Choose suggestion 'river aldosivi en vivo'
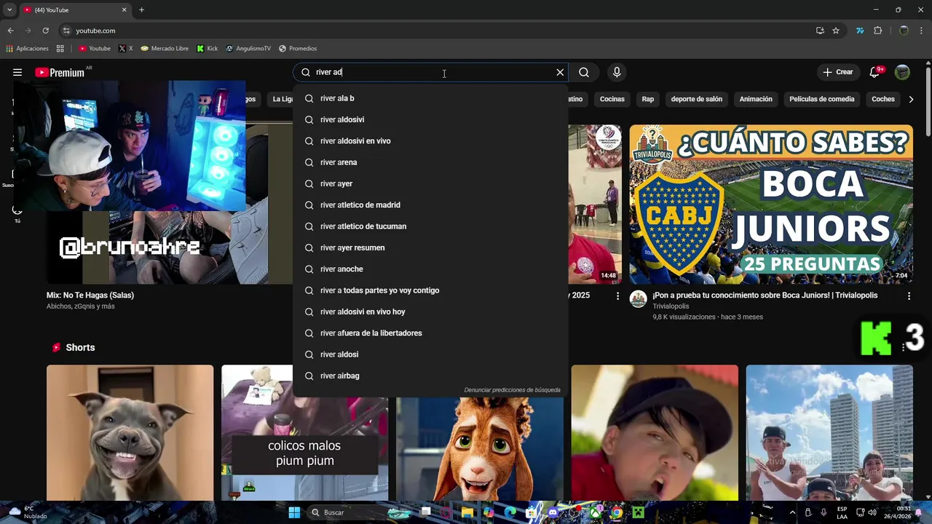Image resolution: width=932 pixels, height=524 pixels. tap(430, 141)
